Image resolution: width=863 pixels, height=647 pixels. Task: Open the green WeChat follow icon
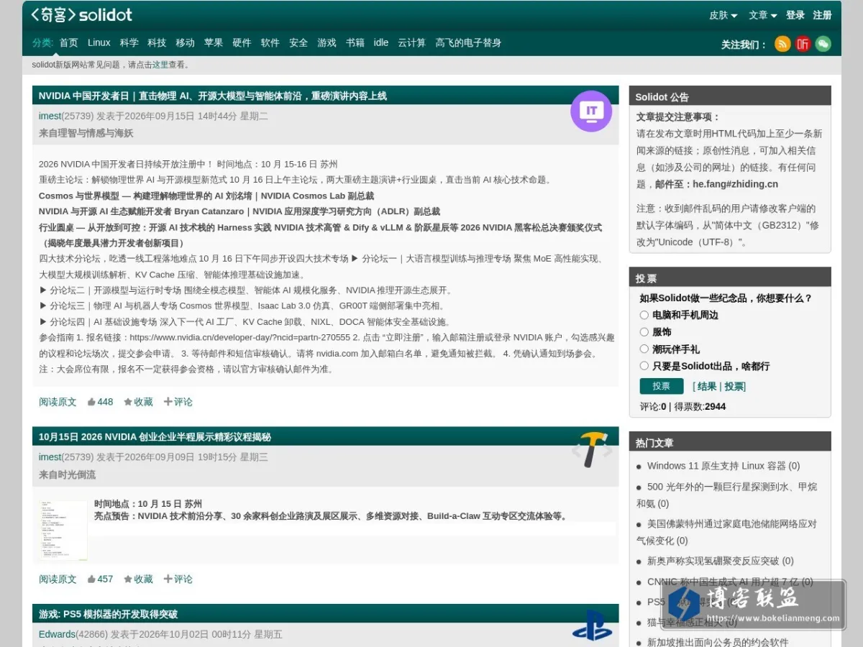pos(823,44)
